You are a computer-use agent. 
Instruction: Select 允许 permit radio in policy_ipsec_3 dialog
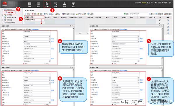pyautogui.click(x=24, y=105)
